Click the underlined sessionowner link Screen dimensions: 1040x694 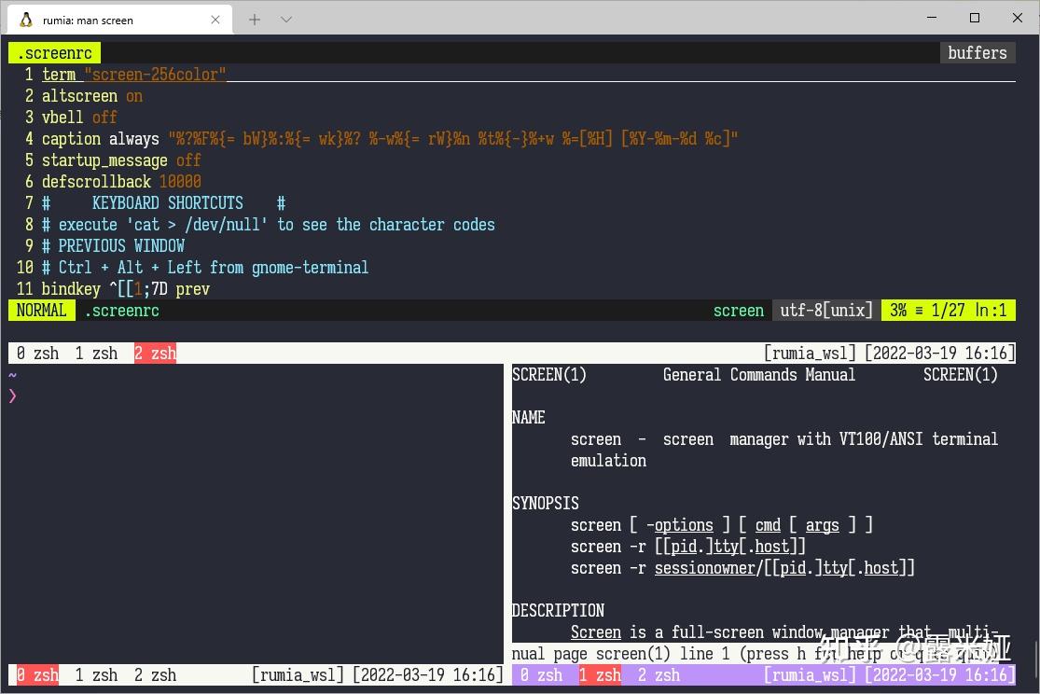pyautogui.click(x=705, y=567)
